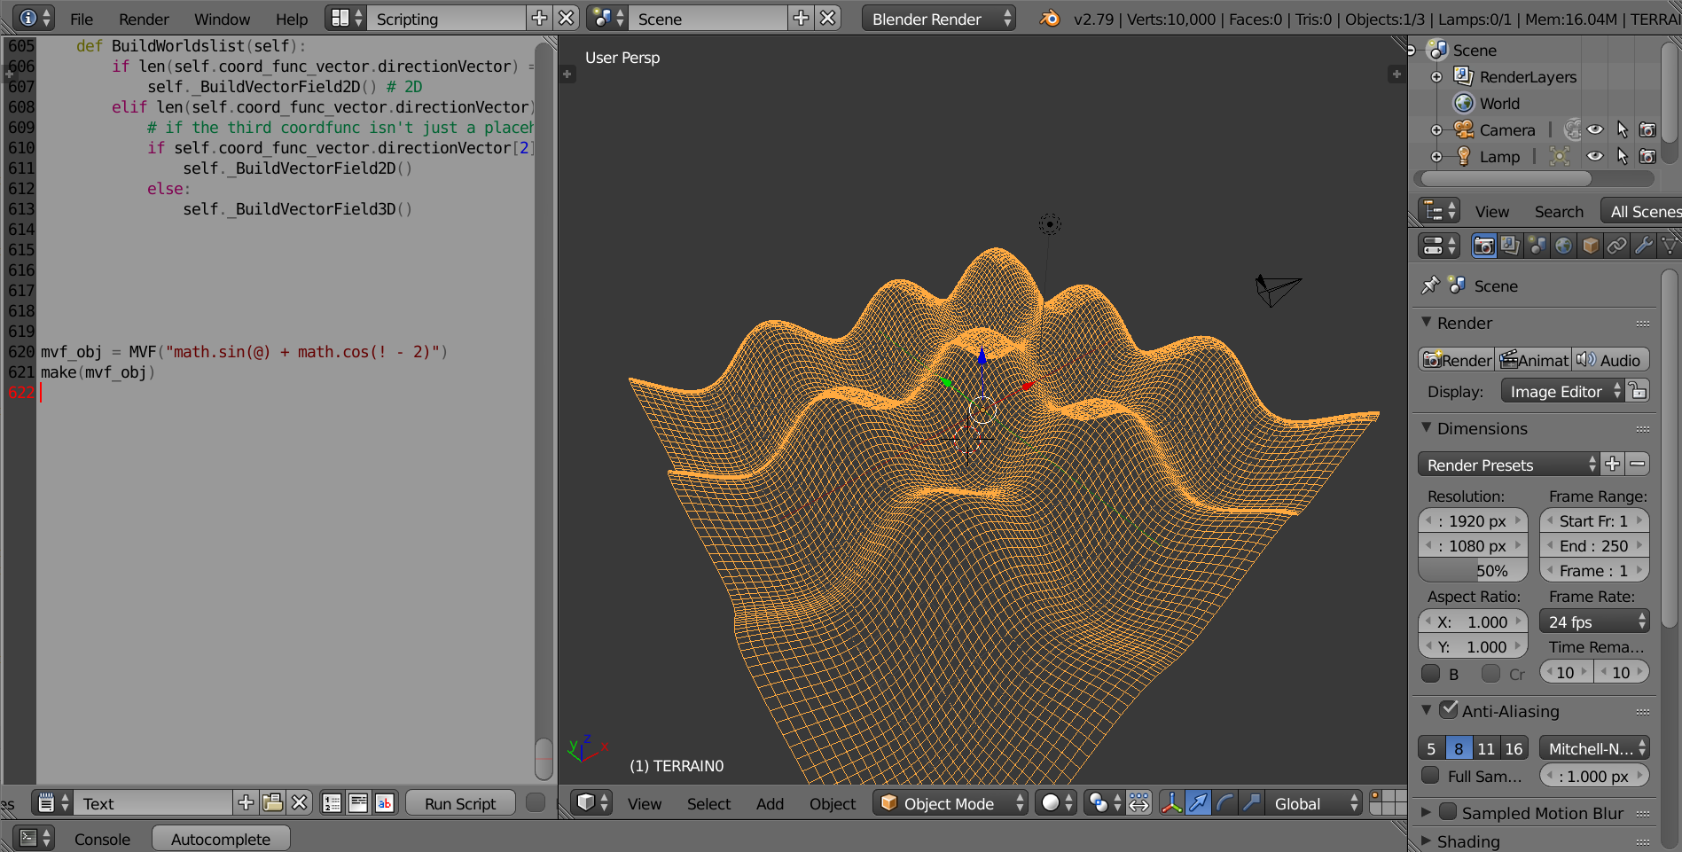Open World properties with the globe icon

(x=1563, y=246)
